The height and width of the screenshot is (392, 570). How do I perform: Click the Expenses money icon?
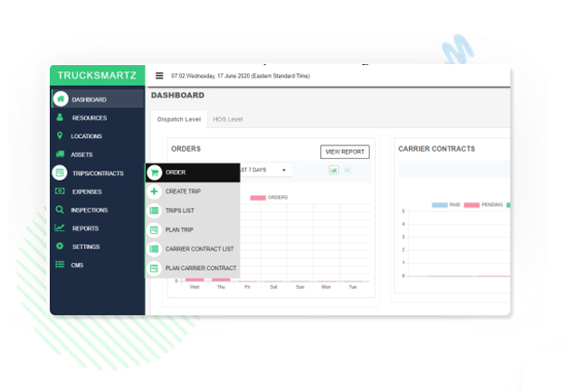(x=60, y=191)
